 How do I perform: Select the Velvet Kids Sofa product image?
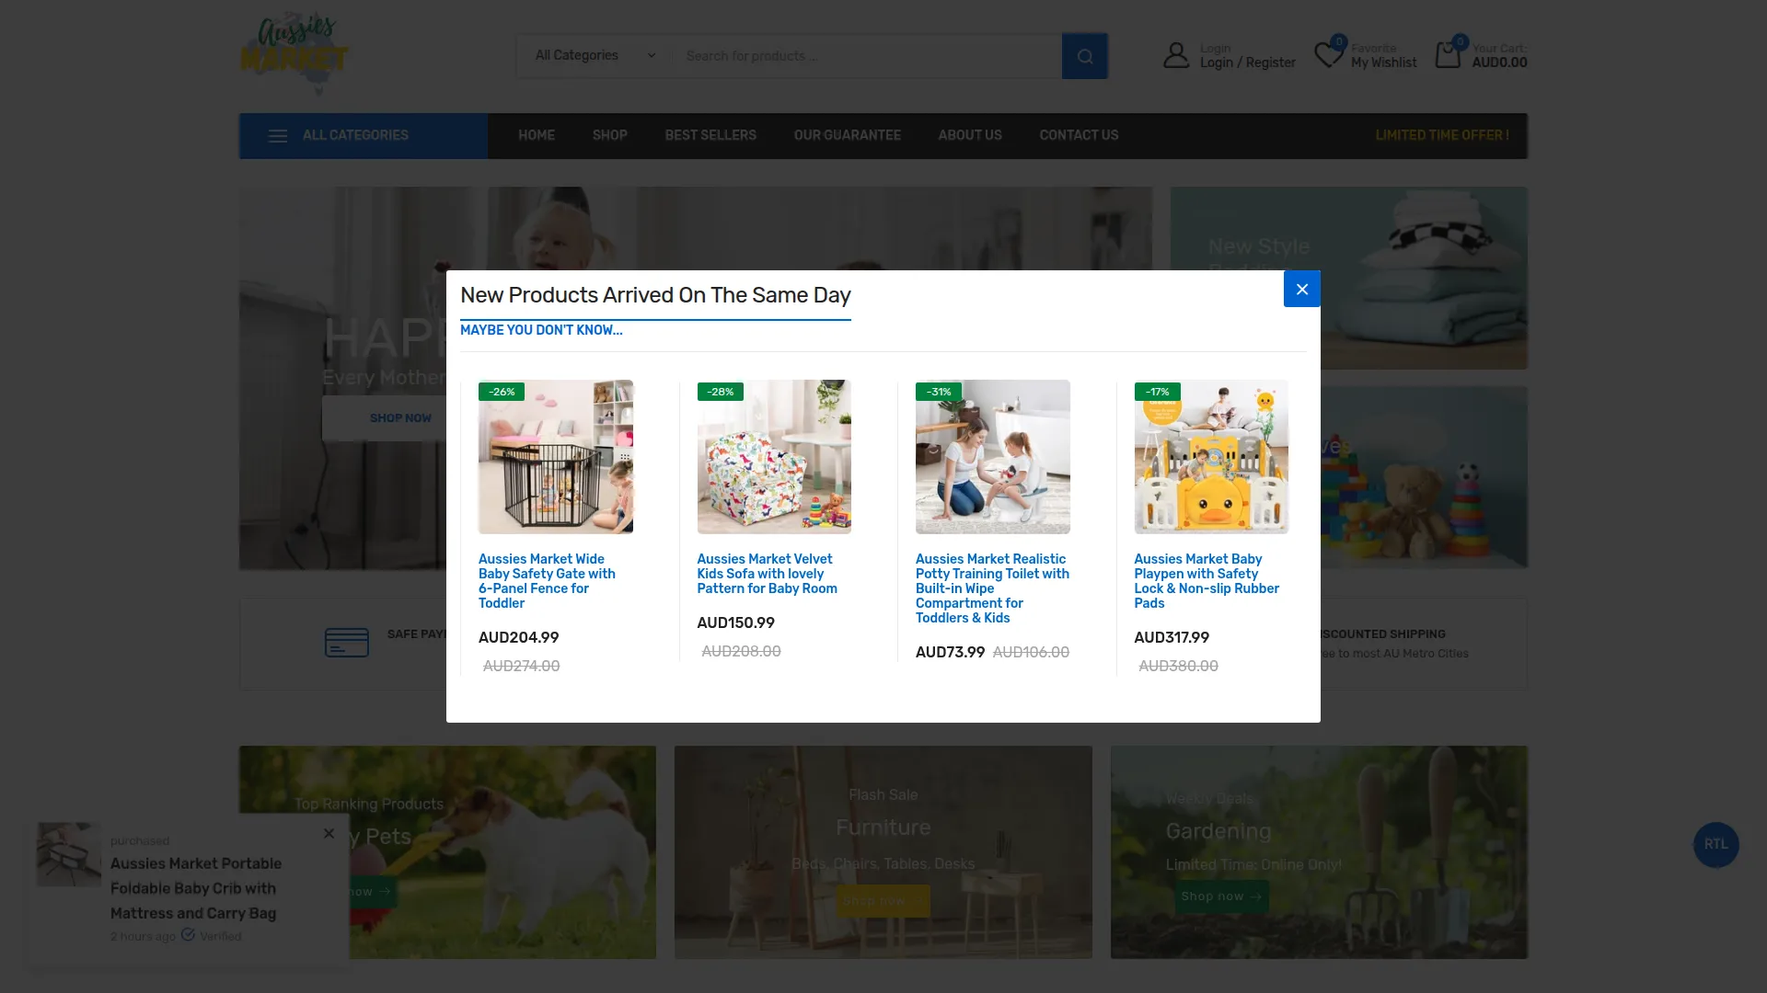click(774, 457)
